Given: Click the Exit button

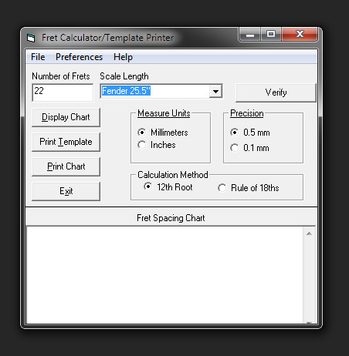Looking at the screenshot, I should click(66, 191).
